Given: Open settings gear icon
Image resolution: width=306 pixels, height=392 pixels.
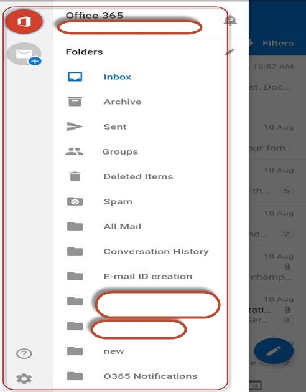Looking at the screenshot, I should 24,378.
